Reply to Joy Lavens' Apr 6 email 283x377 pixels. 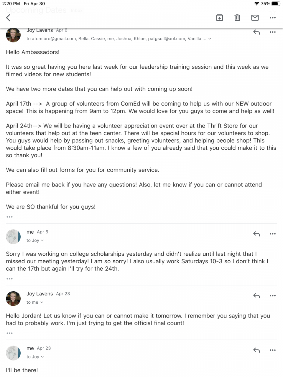pyautogui.click(x=256, y=32)
